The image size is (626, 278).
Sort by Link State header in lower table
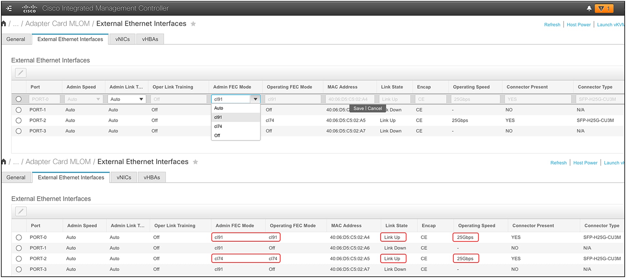(396, 226)
